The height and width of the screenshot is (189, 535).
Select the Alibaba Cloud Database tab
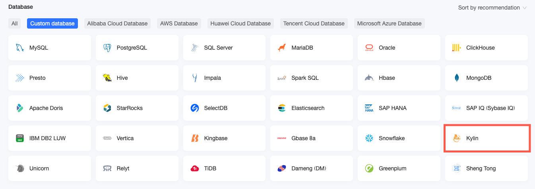point(117,23)
